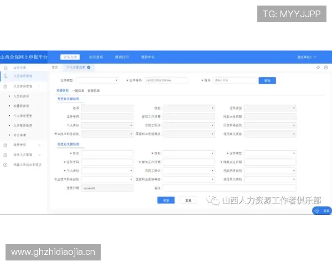Open the 退役军人类别 dropdown under 变更后关键信息

[x=270, y=180]
